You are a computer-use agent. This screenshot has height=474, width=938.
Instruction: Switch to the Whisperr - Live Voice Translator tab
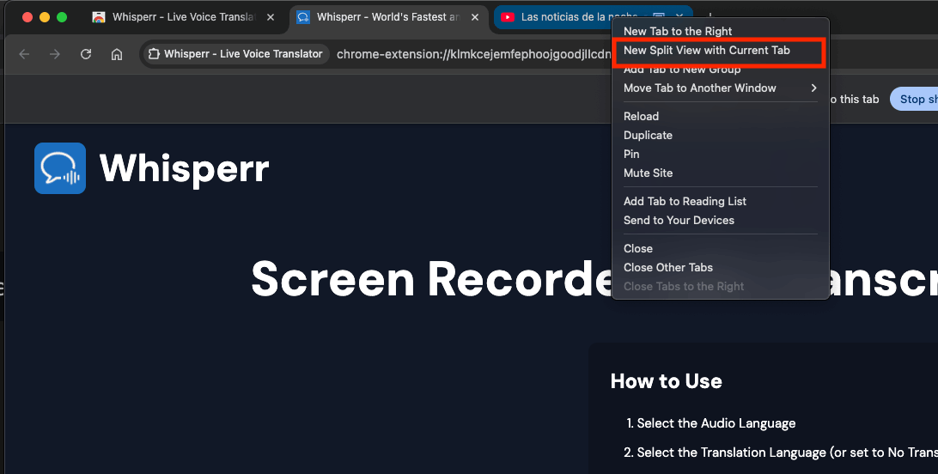coord(184,17)
